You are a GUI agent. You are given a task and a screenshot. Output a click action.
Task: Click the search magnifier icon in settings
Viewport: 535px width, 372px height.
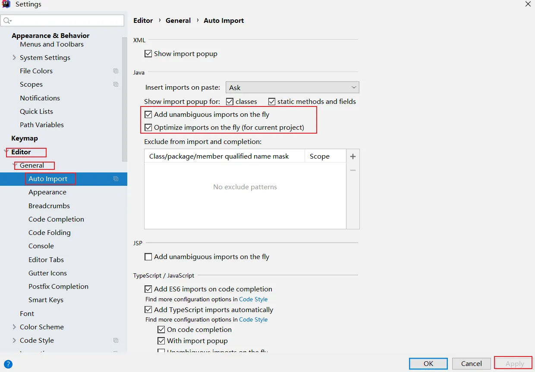[7, 21]
